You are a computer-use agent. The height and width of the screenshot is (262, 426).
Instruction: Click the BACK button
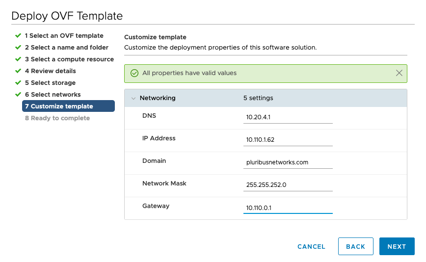[x=356, y=246]
